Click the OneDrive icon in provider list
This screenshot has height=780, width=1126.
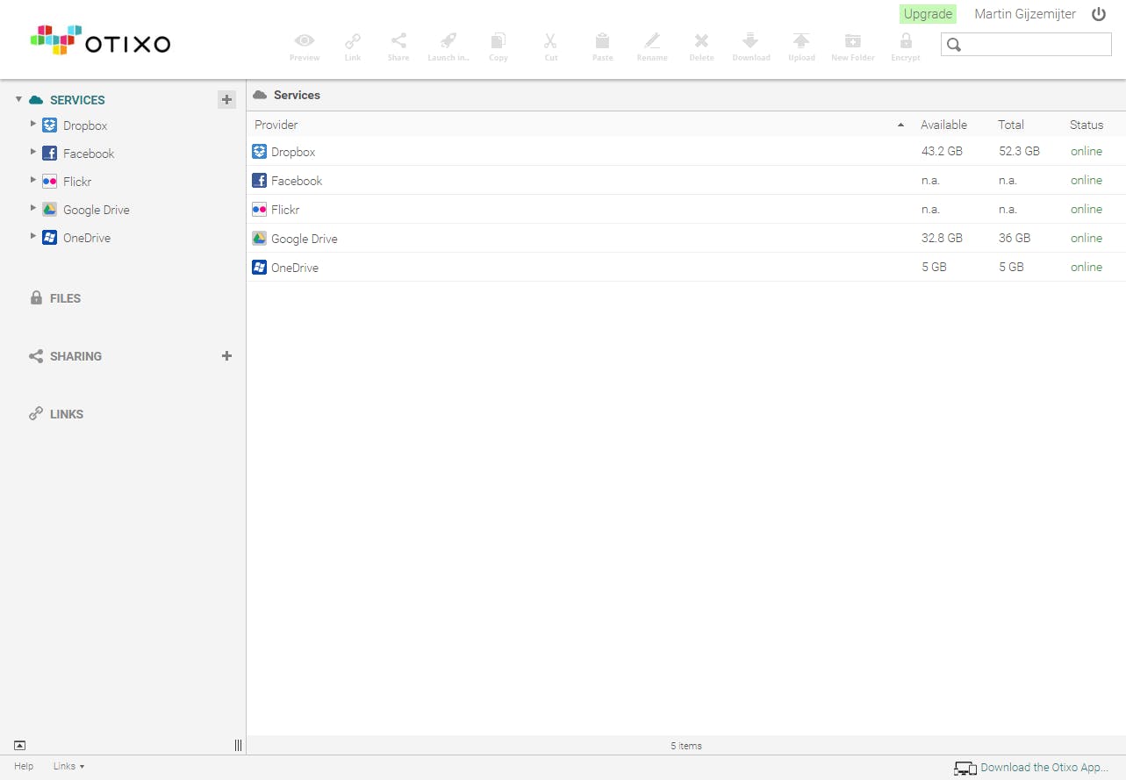coord(259,268)
